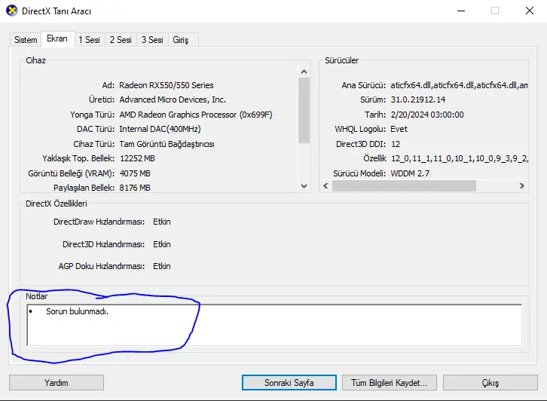Viewport: 547px width, 401px height.
Task: Click the 'Sürücü Modeli:' label
Action: [359, 173]
